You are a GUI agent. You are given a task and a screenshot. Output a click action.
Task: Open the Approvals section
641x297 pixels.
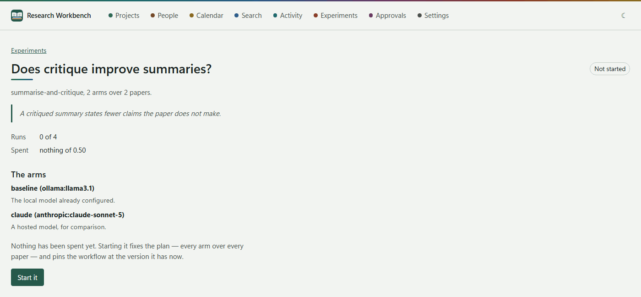387,16
